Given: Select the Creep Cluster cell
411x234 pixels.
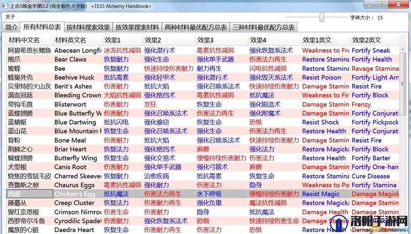Looking at the screenshot, I should (x=74, y=203).
